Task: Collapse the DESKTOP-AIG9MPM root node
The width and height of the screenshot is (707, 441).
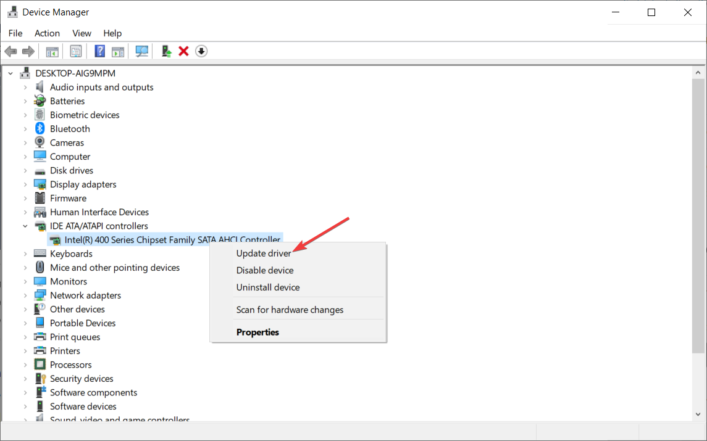Action: (11, 73)
